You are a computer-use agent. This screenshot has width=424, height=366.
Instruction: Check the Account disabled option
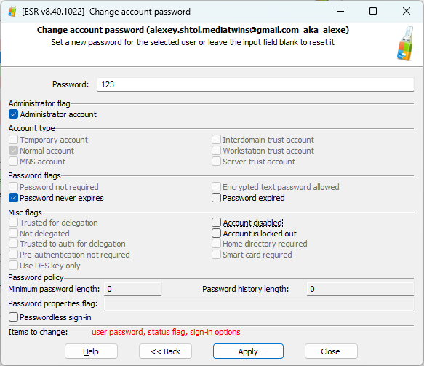click(216, 223)
